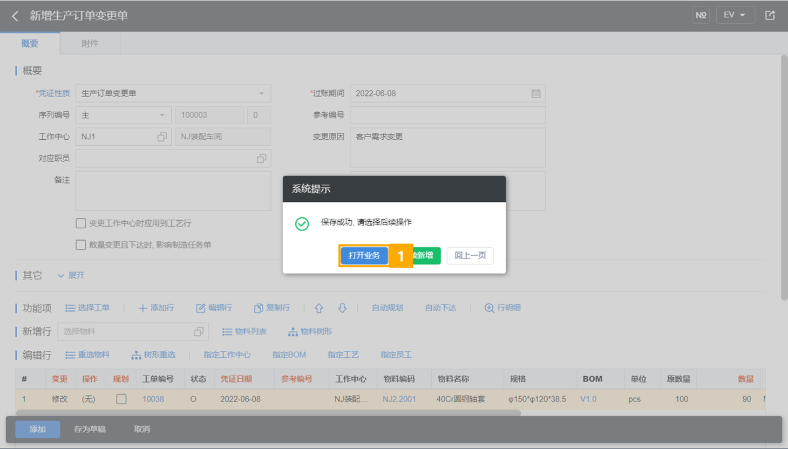This screenshot has width=788, height=449.
Task: Click 取消 button at bottom
Action: coord(142,429)
